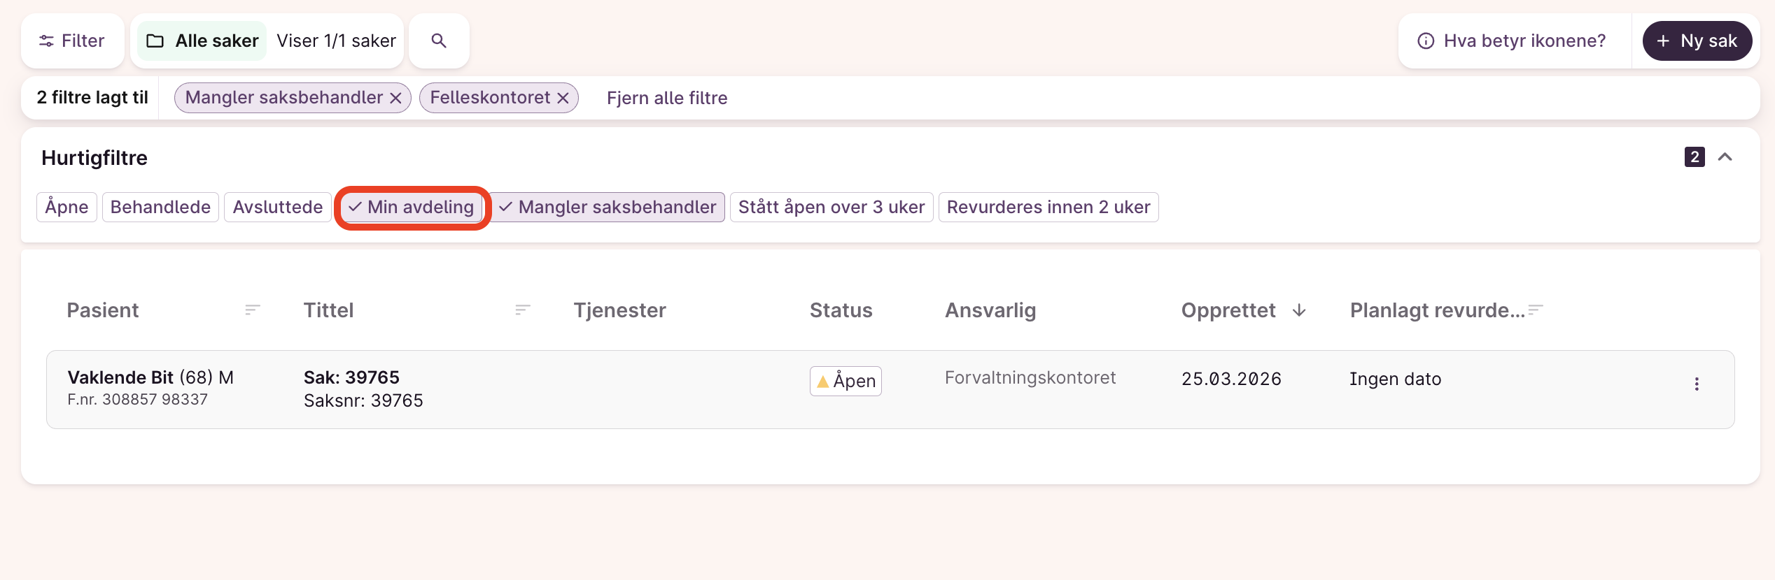
Task: Remove the Felleskontoret filter chip
Action: 563,98
